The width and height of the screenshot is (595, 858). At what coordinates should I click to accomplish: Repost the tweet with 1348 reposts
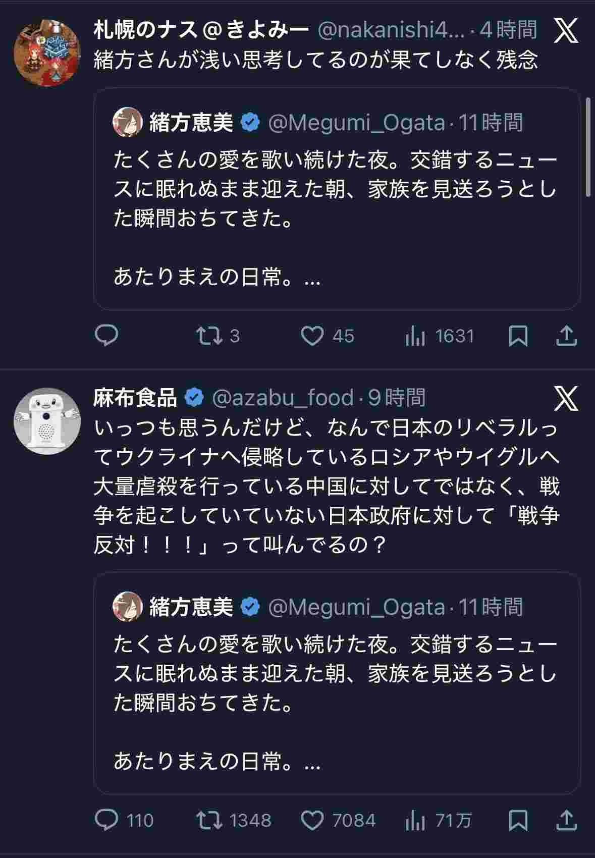point(209,820)
